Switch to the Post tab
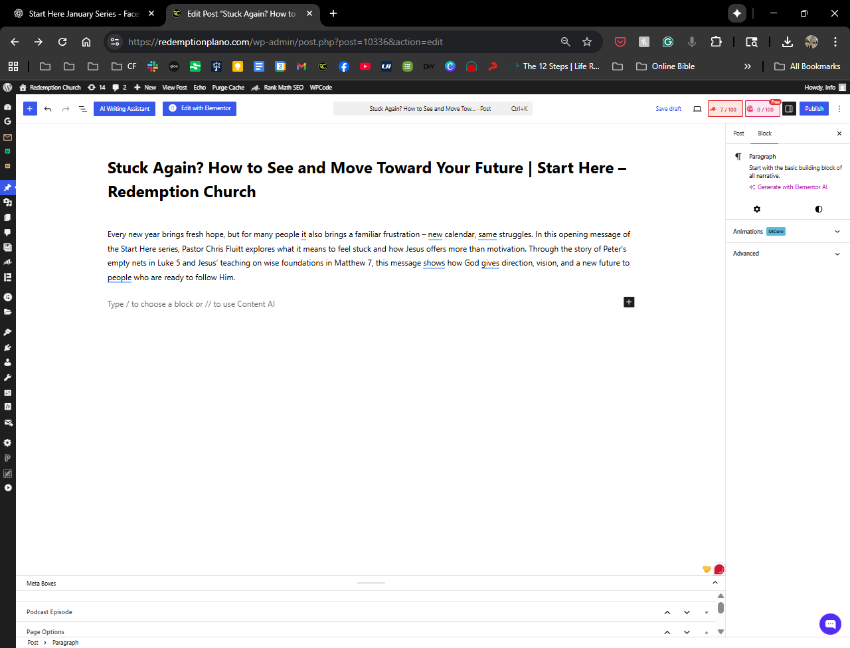 pos(738,133)
